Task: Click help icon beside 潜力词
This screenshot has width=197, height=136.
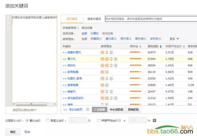Action: click(115, 39)
